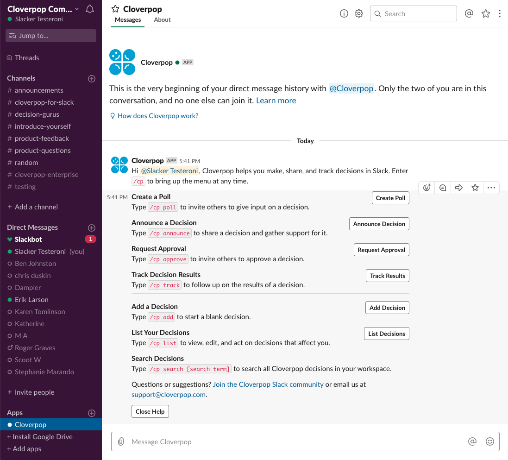Screen dimensions: 508x460
Task: Show starred items from header star
Action: click(x=485, y=13)
